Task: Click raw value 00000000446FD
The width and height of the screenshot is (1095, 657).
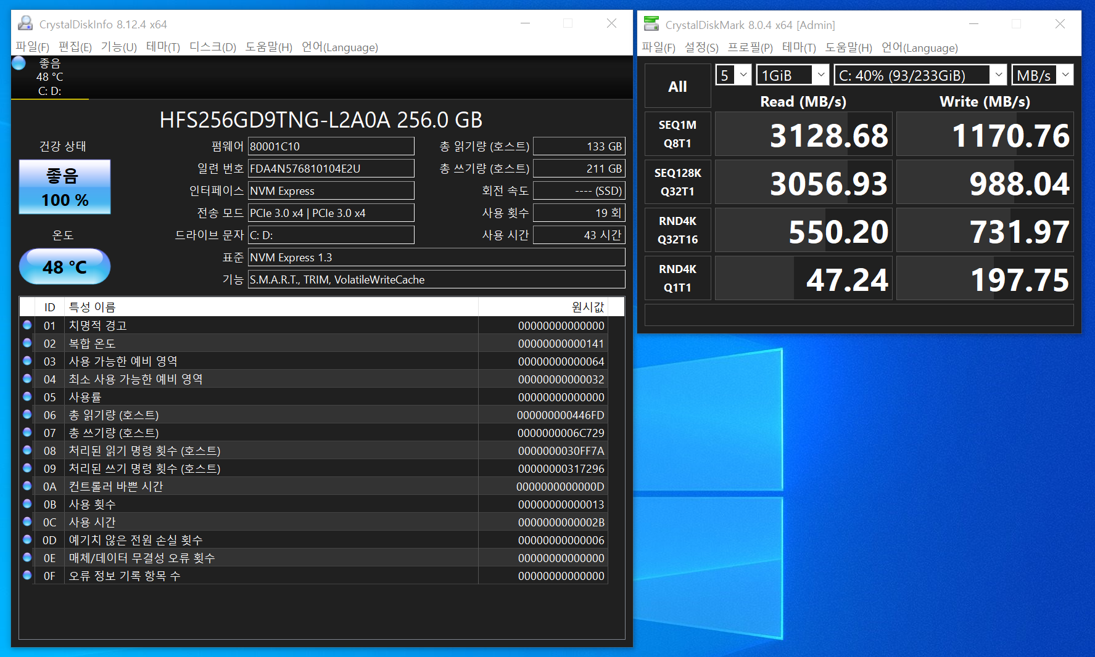Action: tap(560, 415)
